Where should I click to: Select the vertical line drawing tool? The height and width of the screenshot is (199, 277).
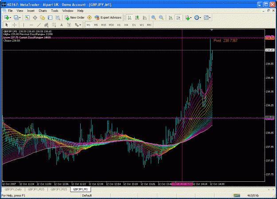tap(23, 25)
